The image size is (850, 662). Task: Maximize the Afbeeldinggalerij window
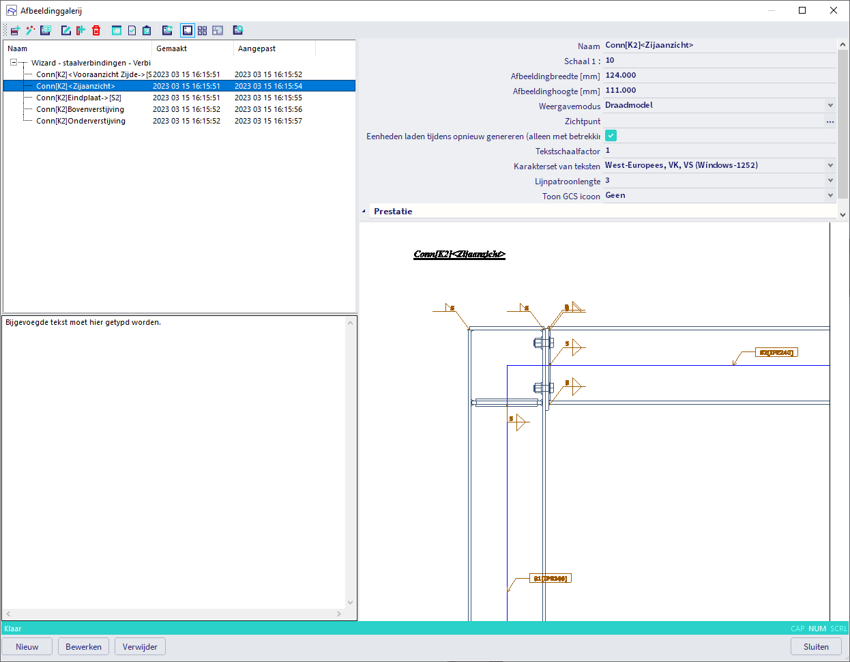coord(802,10)
